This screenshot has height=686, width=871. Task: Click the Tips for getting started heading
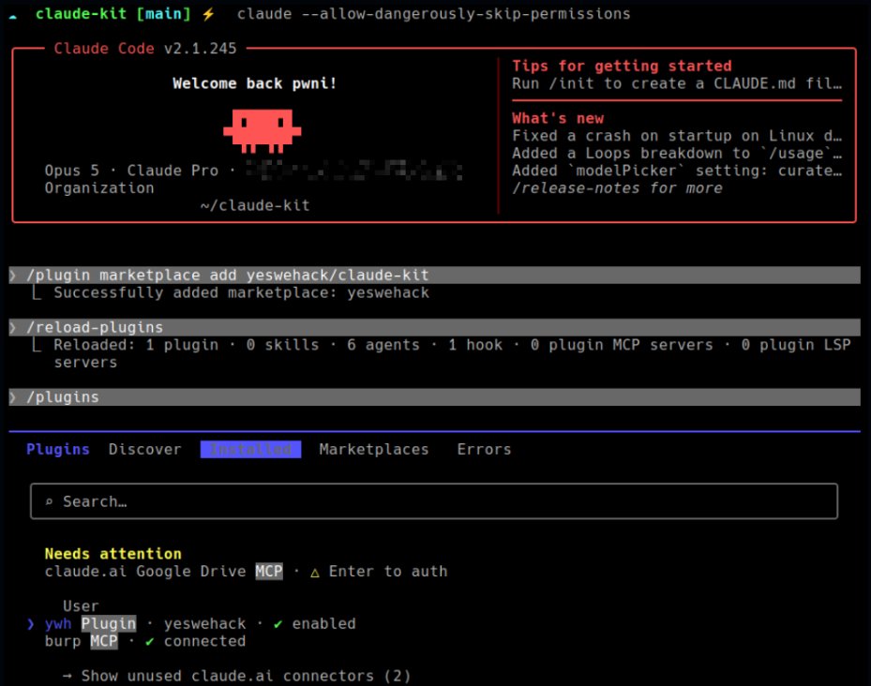point(623,67)
